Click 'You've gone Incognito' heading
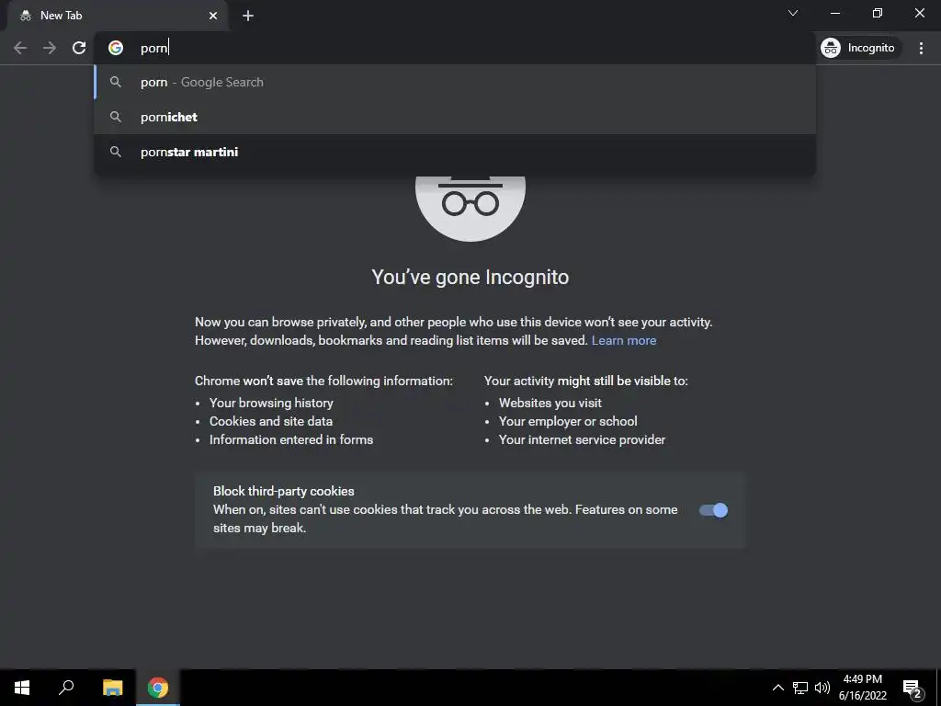 click(470, 278)
